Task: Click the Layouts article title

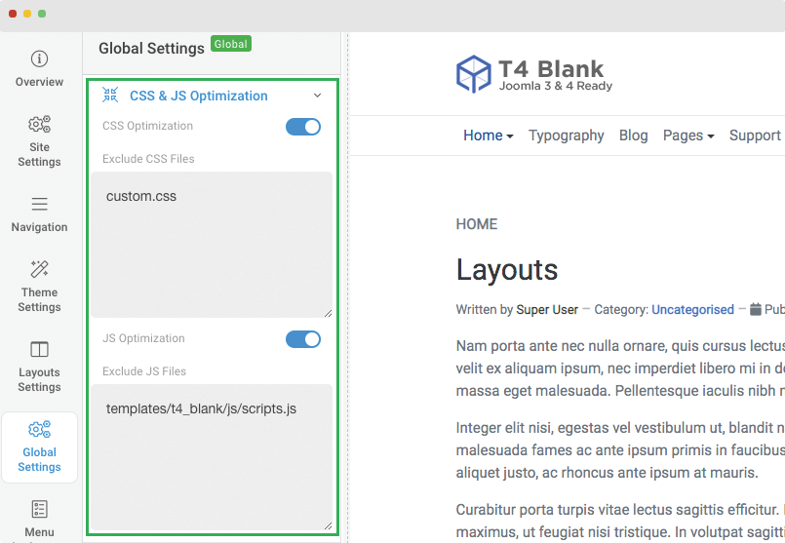Action: 507,270
